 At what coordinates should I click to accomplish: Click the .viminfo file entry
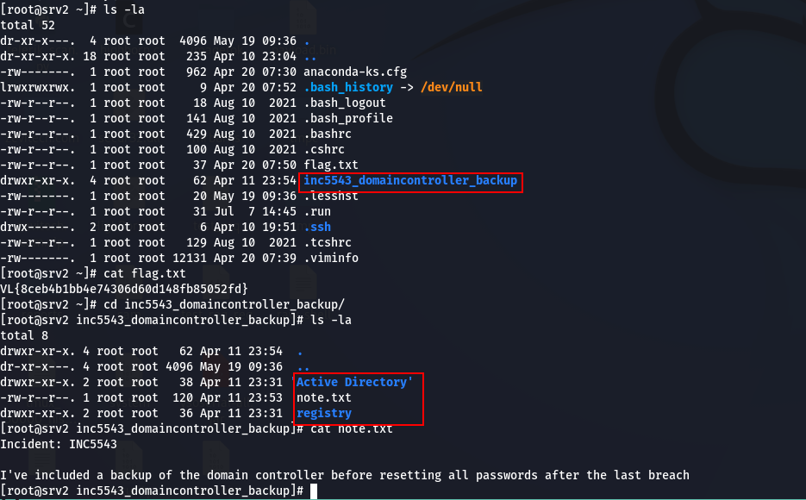point(330,258)
